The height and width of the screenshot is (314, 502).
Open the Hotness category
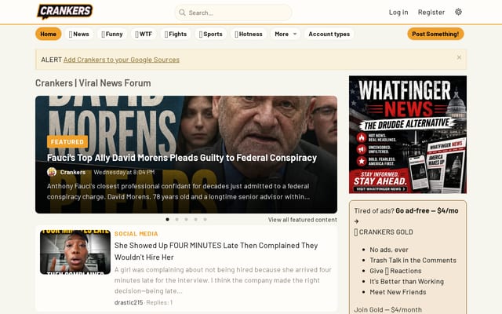(249, 34)
